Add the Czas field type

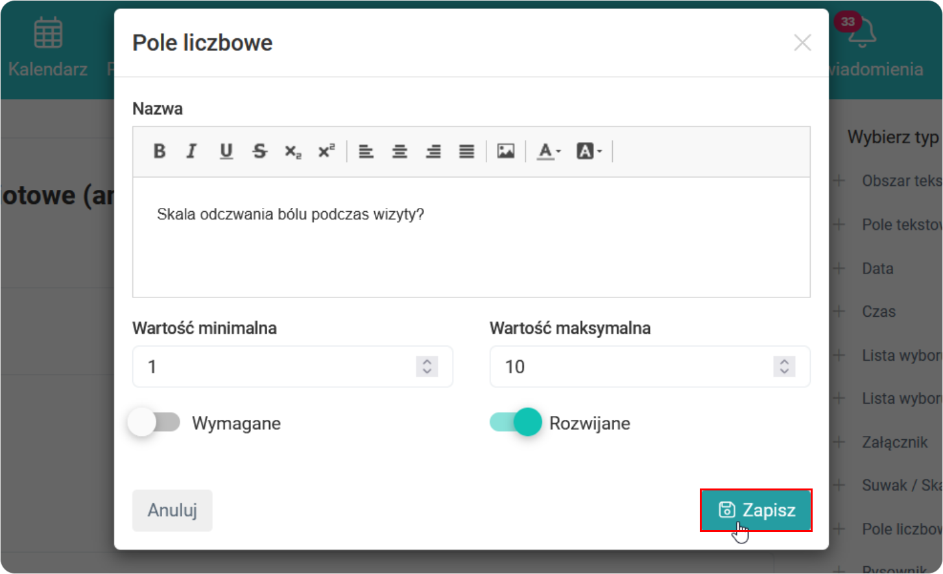point(865,312)
